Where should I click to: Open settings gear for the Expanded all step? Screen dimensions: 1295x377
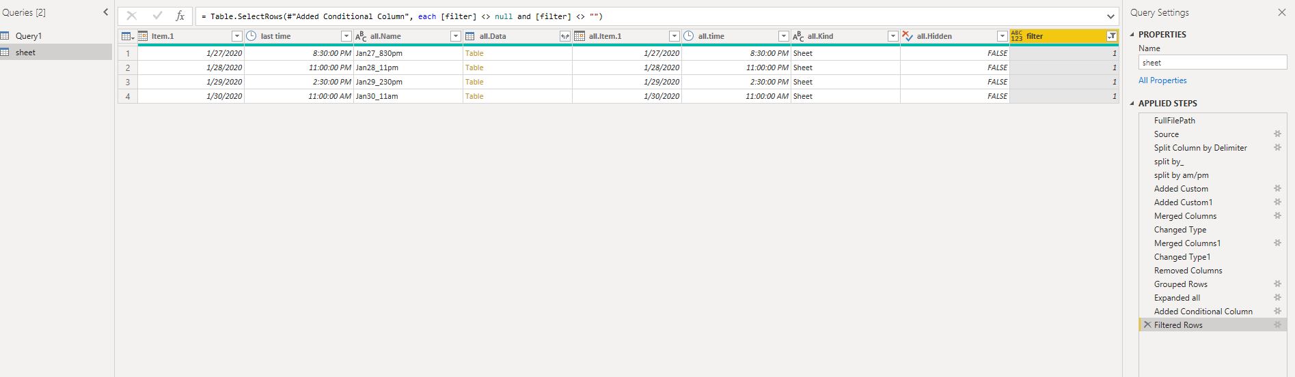click(1277, 298)
